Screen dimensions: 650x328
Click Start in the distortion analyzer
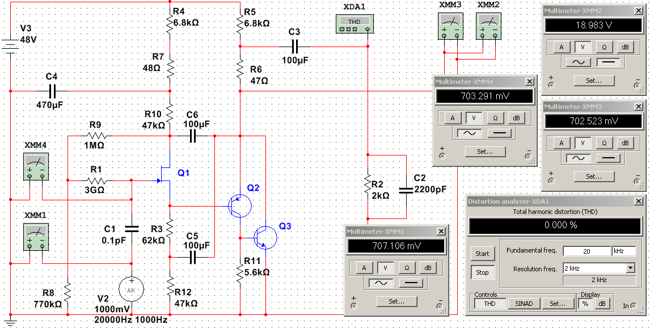[482, 253]
